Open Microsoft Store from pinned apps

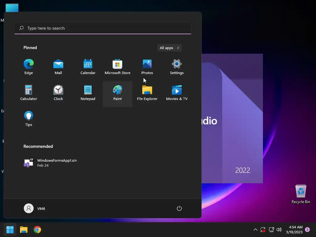pyautogui.click(x=118, y=67)
